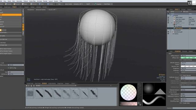Open the Animate menu

[x=40, y=1]
